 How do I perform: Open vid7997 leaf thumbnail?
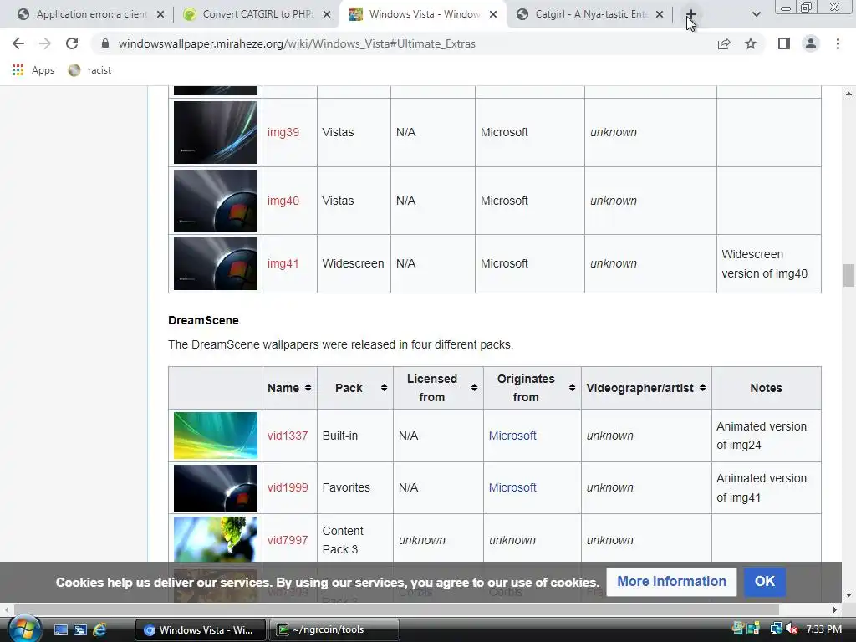pos(215,539)
